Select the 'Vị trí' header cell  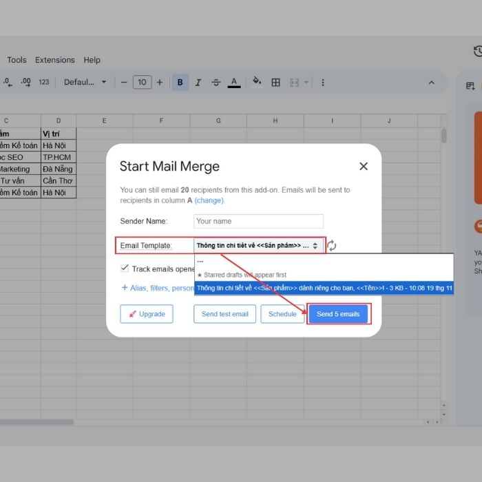(x=59, y=134)
